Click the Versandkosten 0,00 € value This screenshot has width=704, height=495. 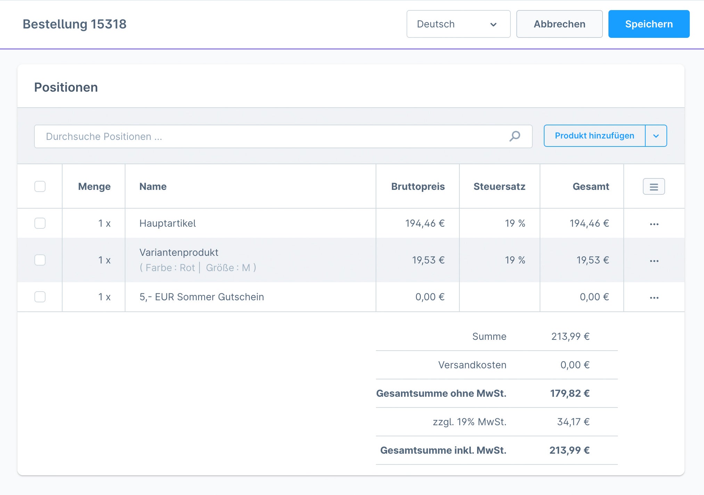[575, 365]
